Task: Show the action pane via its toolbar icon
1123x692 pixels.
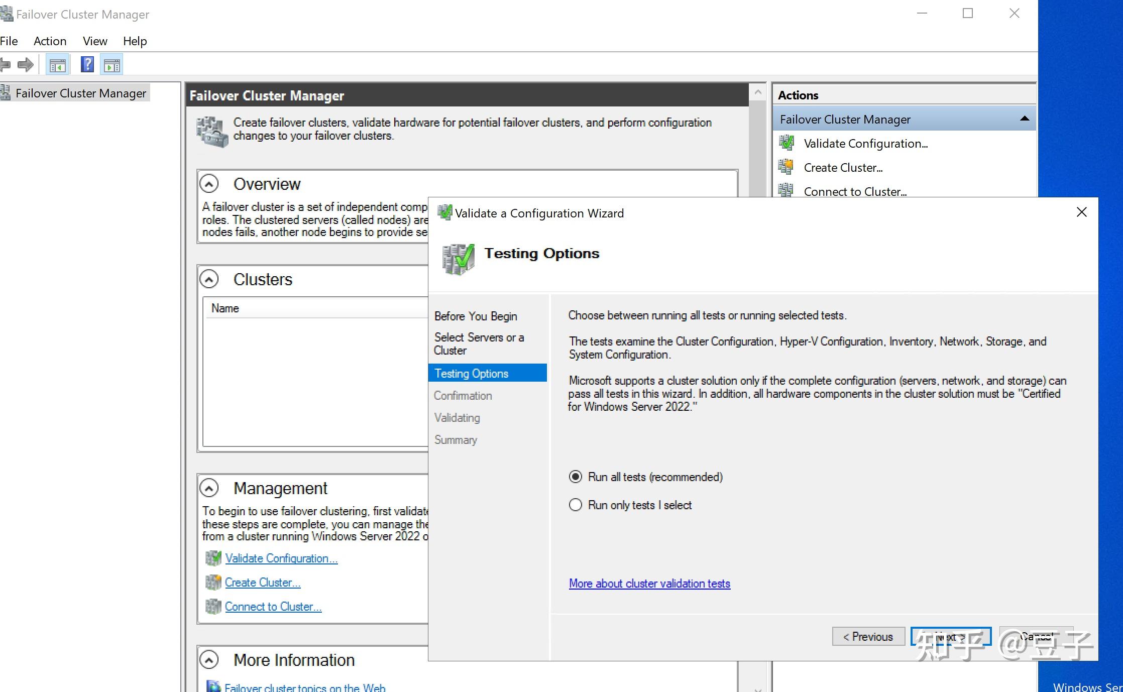Action: pos(111,64)
